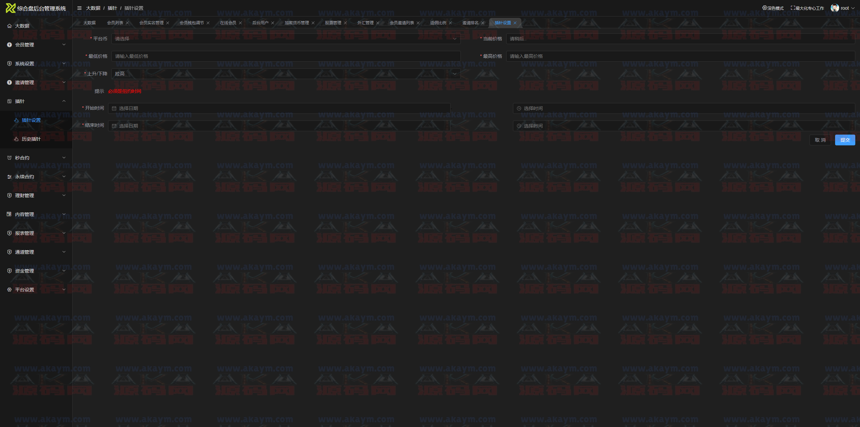Click the hamburger menu collapse icon
This screenshot has width=860, height=427.
click(79, 8)
